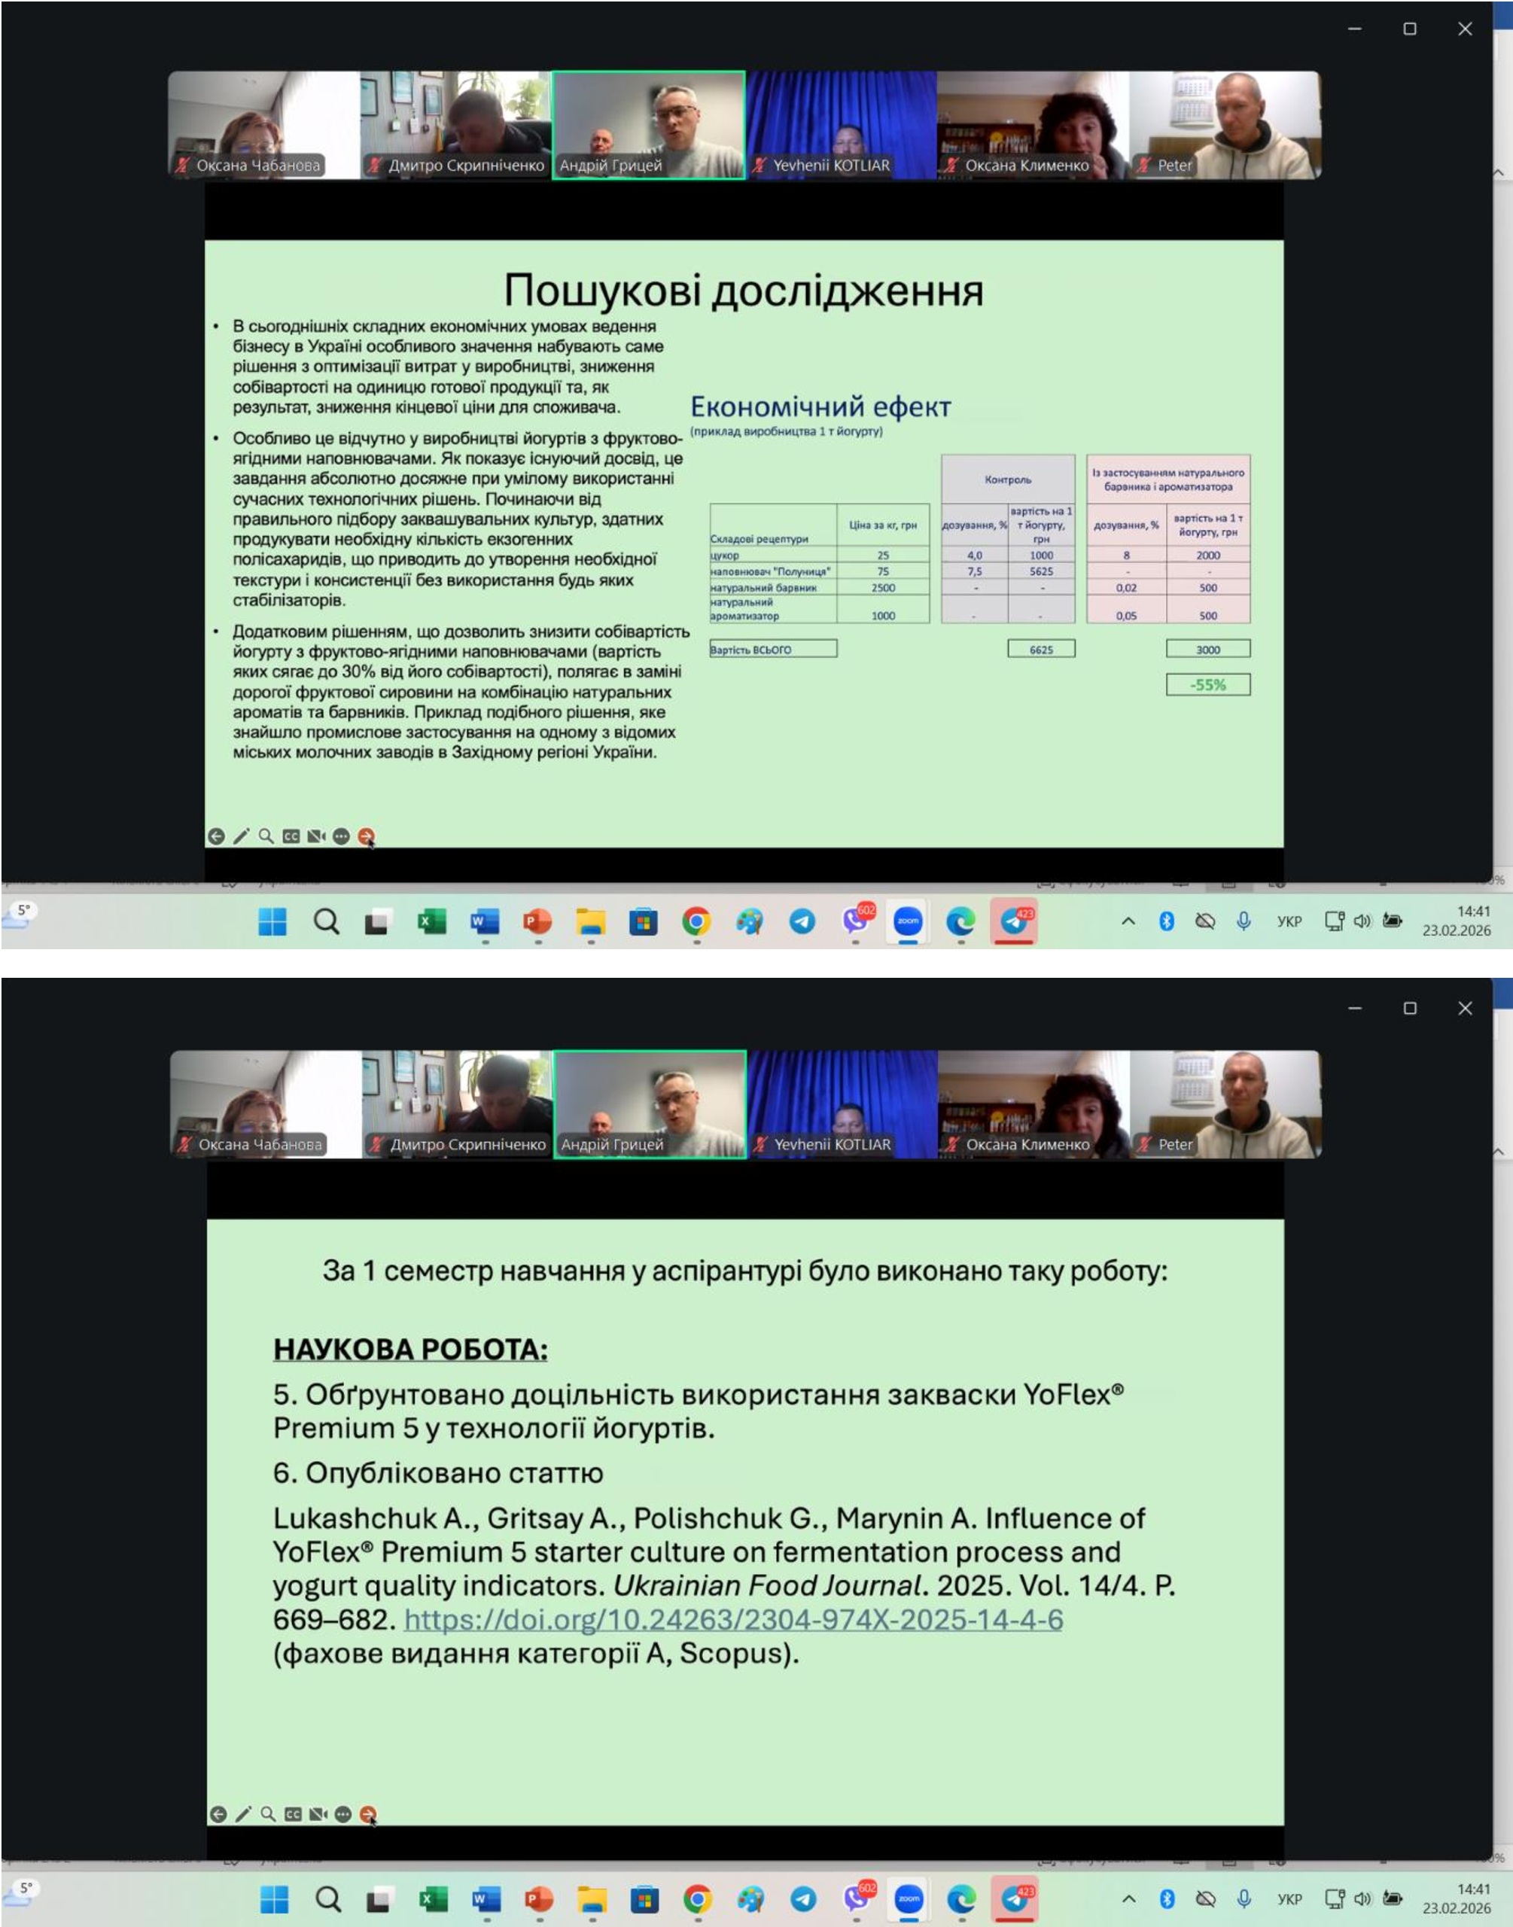Open УКР language switcher in top taskbar
Image resolution: width=1513 pixels, height=1927 pixels.
click(x=1289, y=921)
